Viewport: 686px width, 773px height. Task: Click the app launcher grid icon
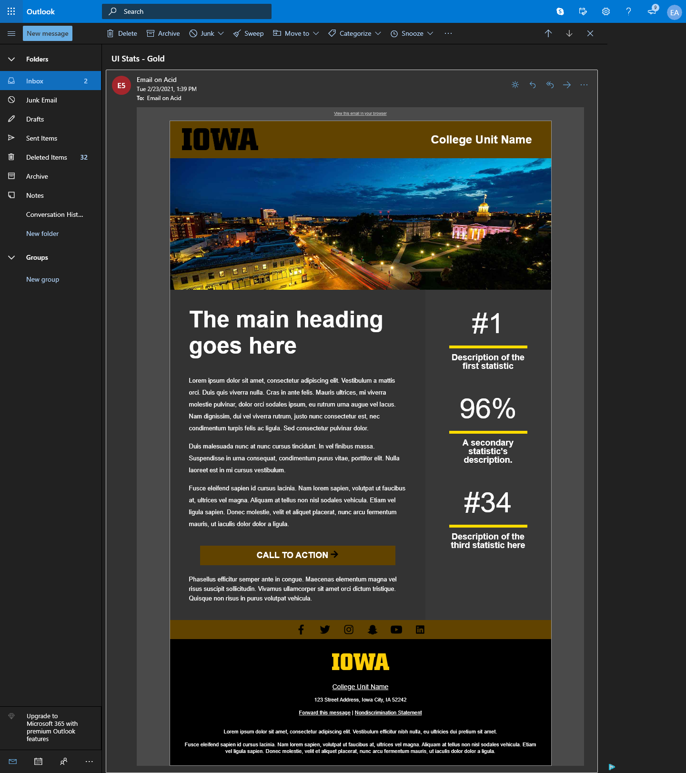[11, 11]
